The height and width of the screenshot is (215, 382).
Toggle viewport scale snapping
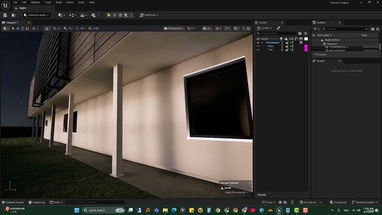click(90, 29)
